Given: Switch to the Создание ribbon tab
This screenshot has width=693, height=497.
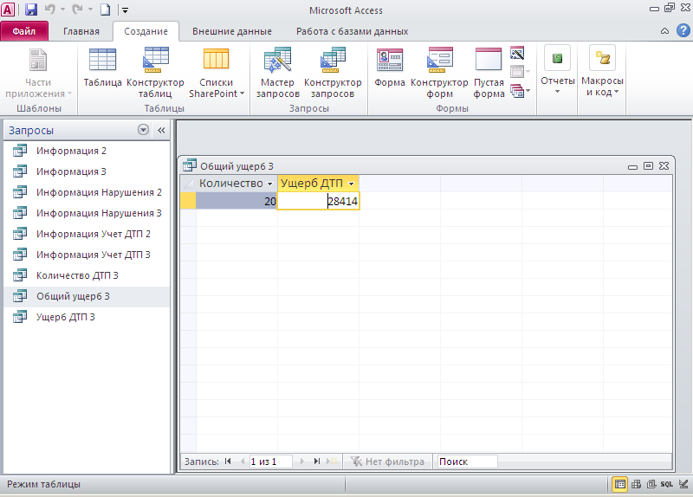Looking at the screenshot, I should (x=146, y=31).
